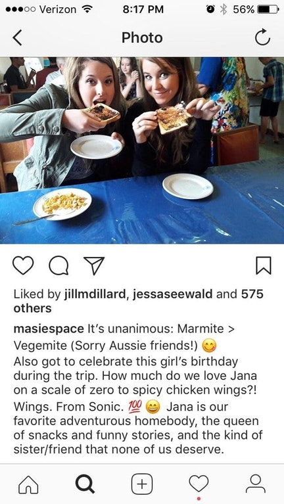Open jessaseewald's profile from likes
Viewport: 284px width, 504px height.
173,294
